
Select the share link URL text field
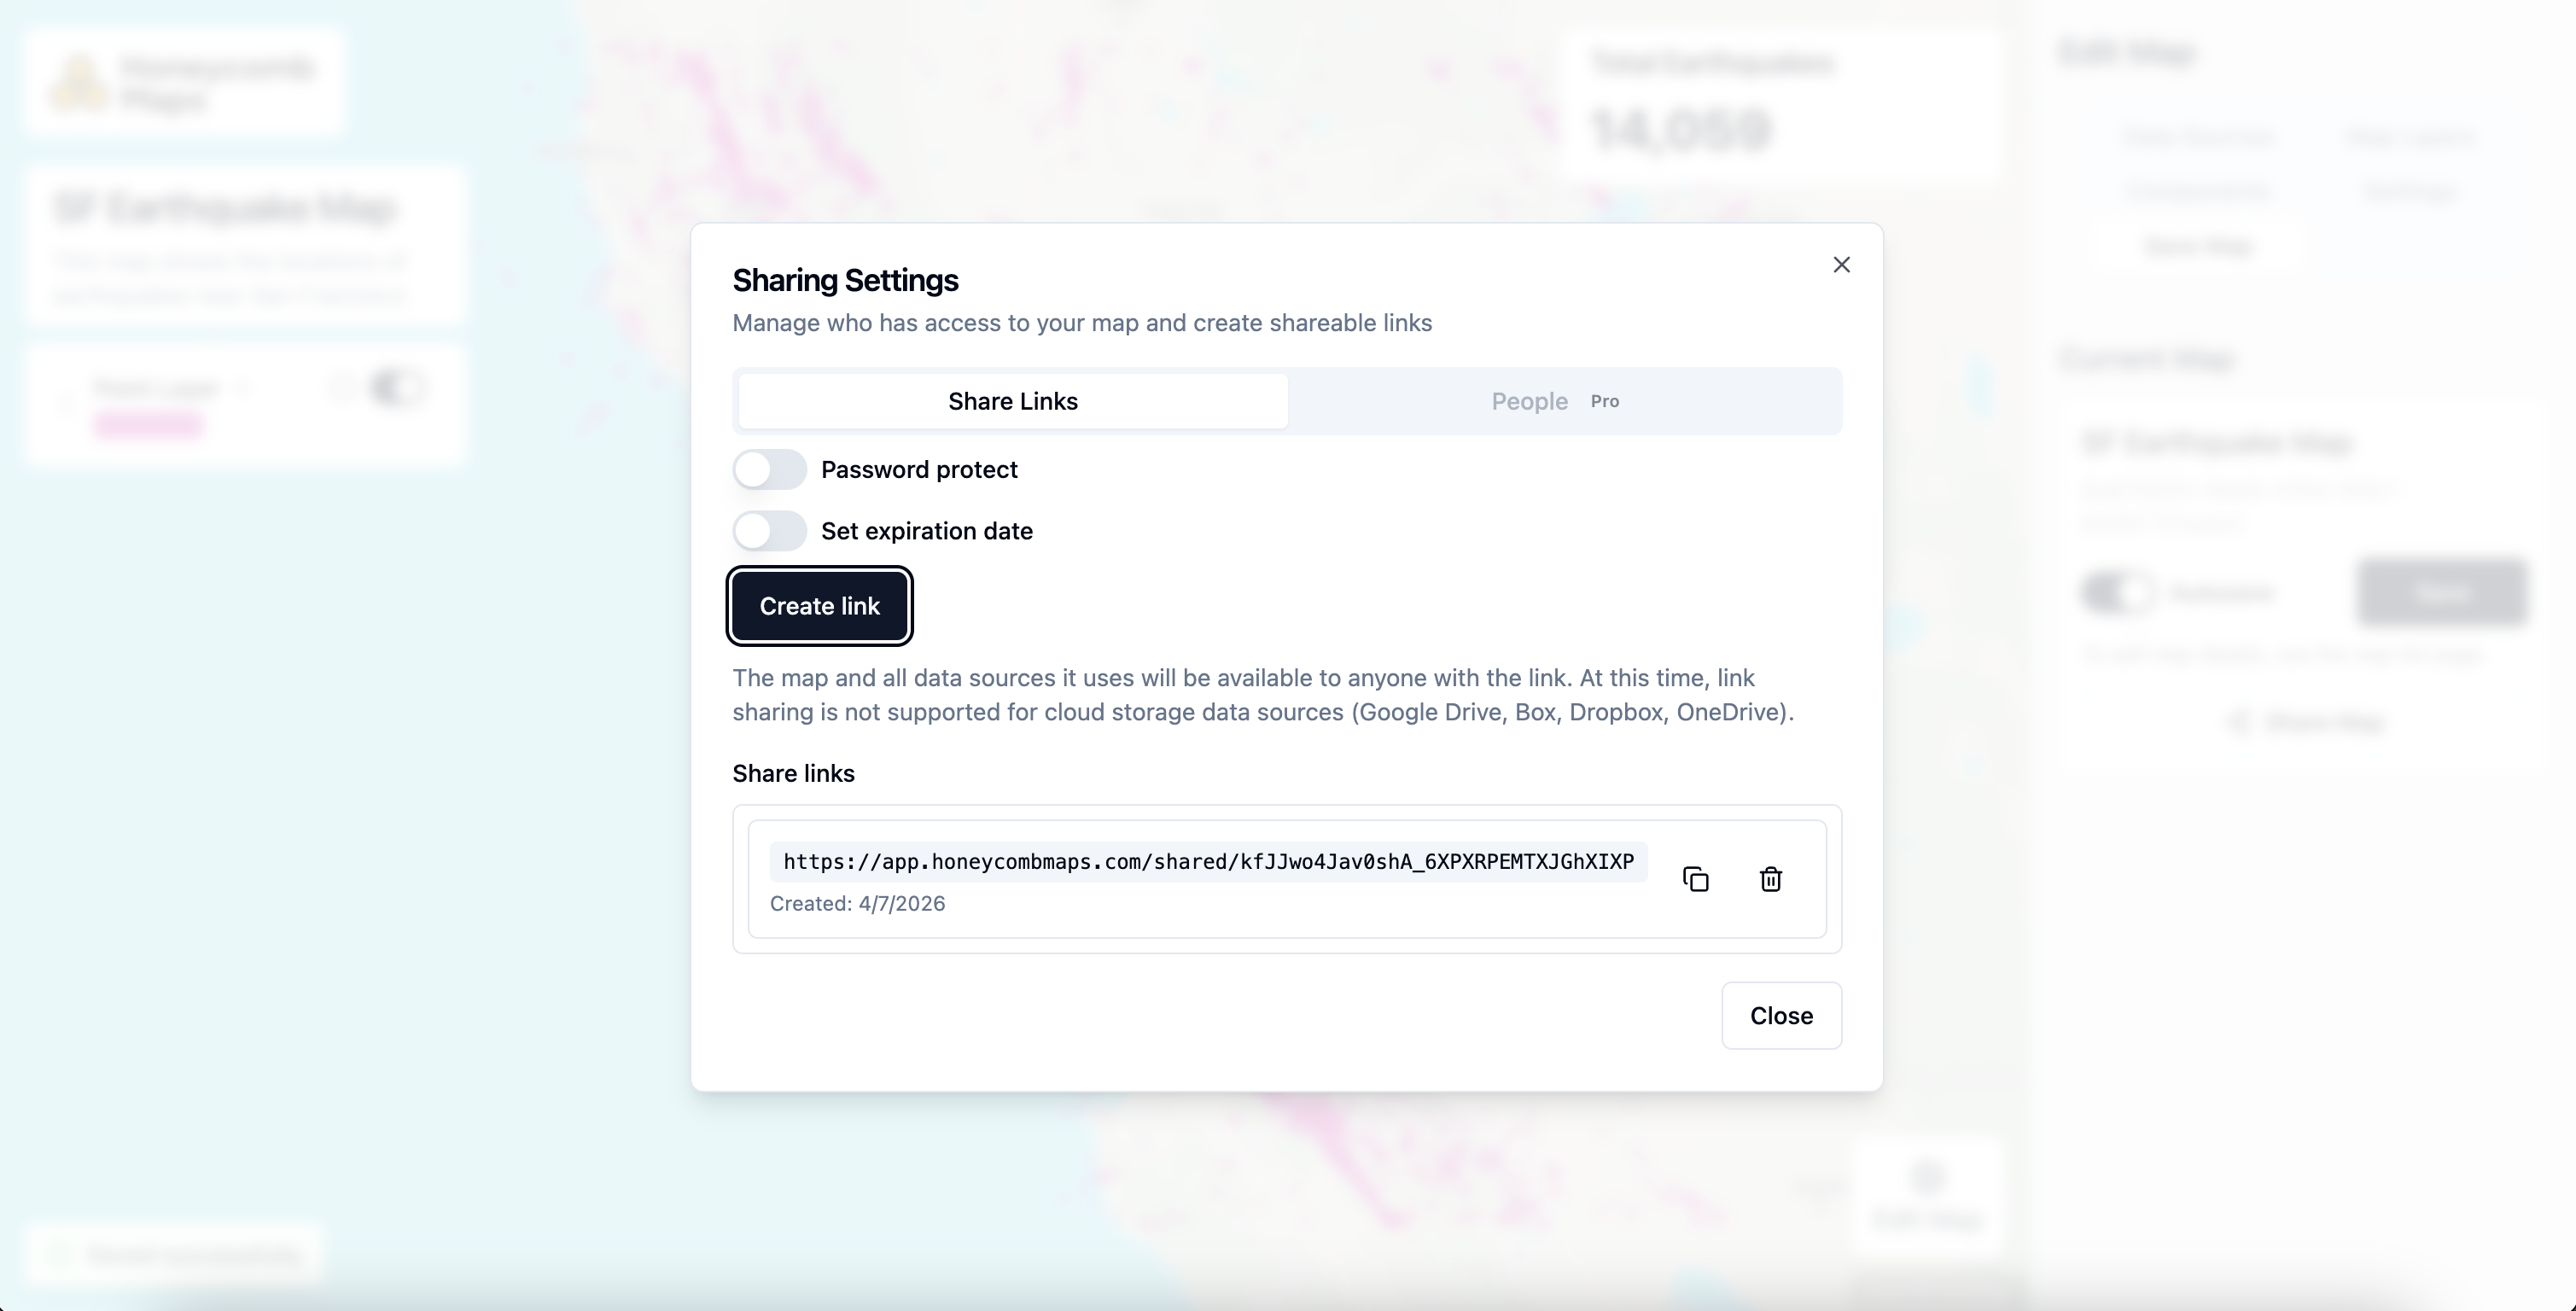pos(1207,862)
